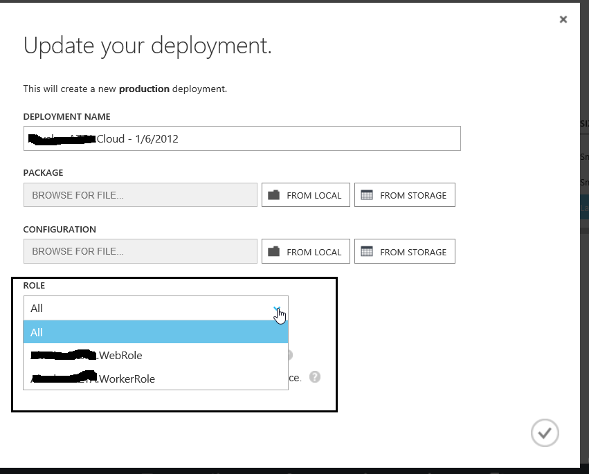Click the Package From Storage label
The width and height of the screenshot is (589, 474).
click(413, 196)
